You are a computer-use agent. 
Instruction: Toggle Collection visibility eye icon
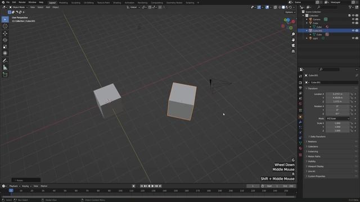click(353, 16)
